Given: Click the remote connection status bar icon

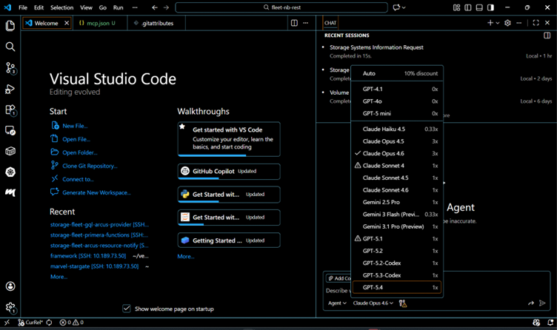Looking at the screenshot, I should [7, 323].
